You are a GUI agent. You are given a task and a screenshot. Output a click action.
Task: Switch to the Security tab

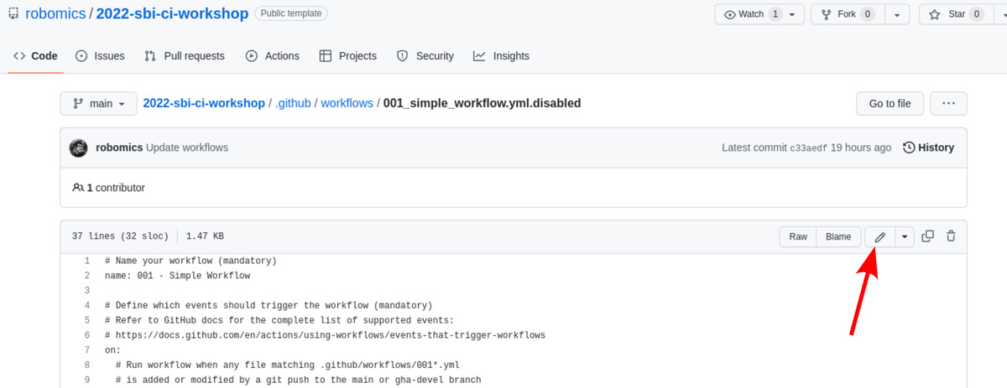tap(425, 56)
